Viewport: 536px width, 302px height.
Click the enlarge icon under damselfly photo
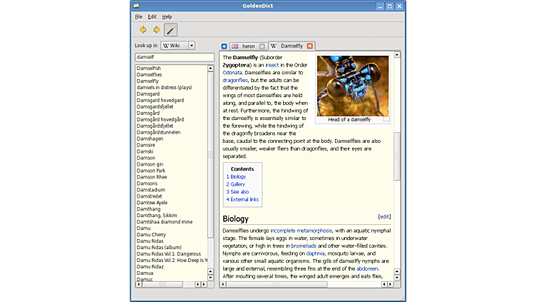(386, 119)
